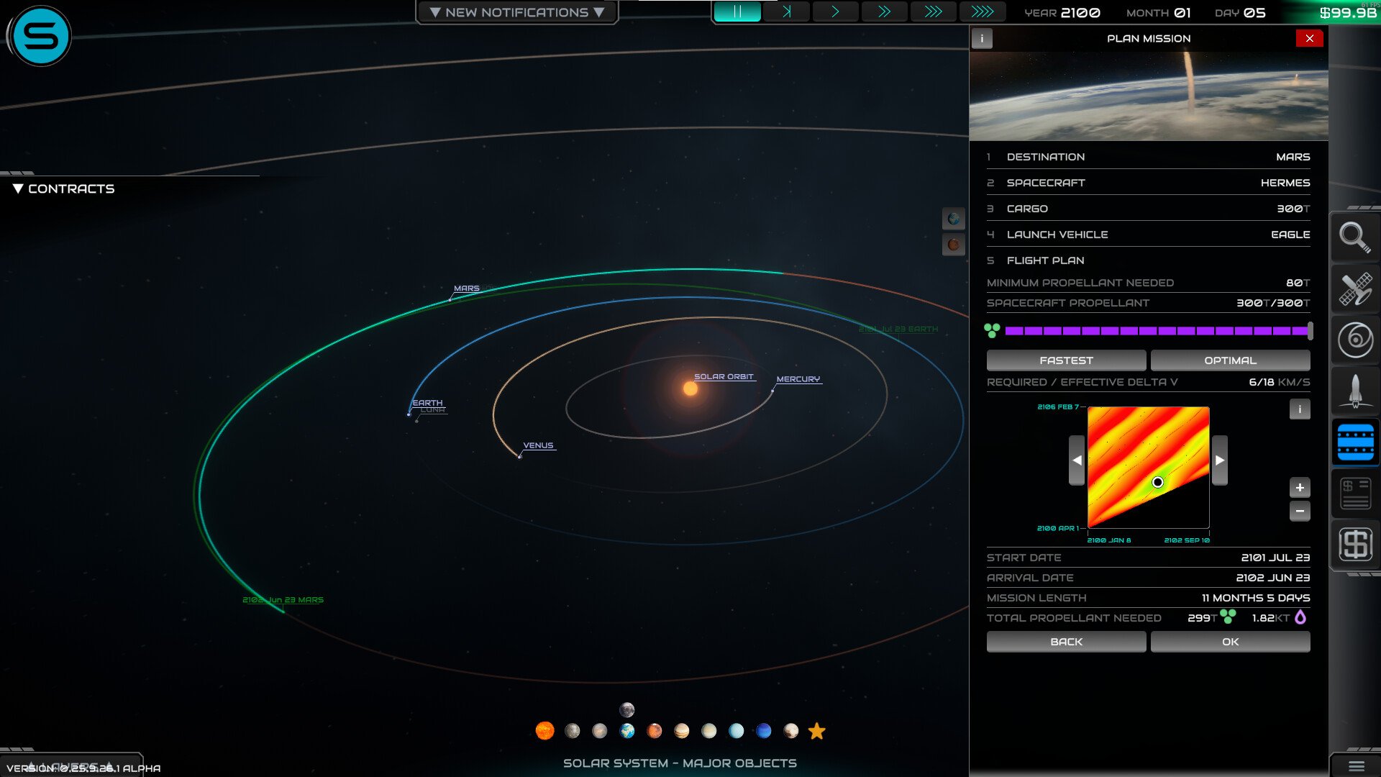Click the dollar logo icon at sidebar bottom
Viewport: 1381px width, 777px height.
pyautogui.click(x=1355, y=545)
